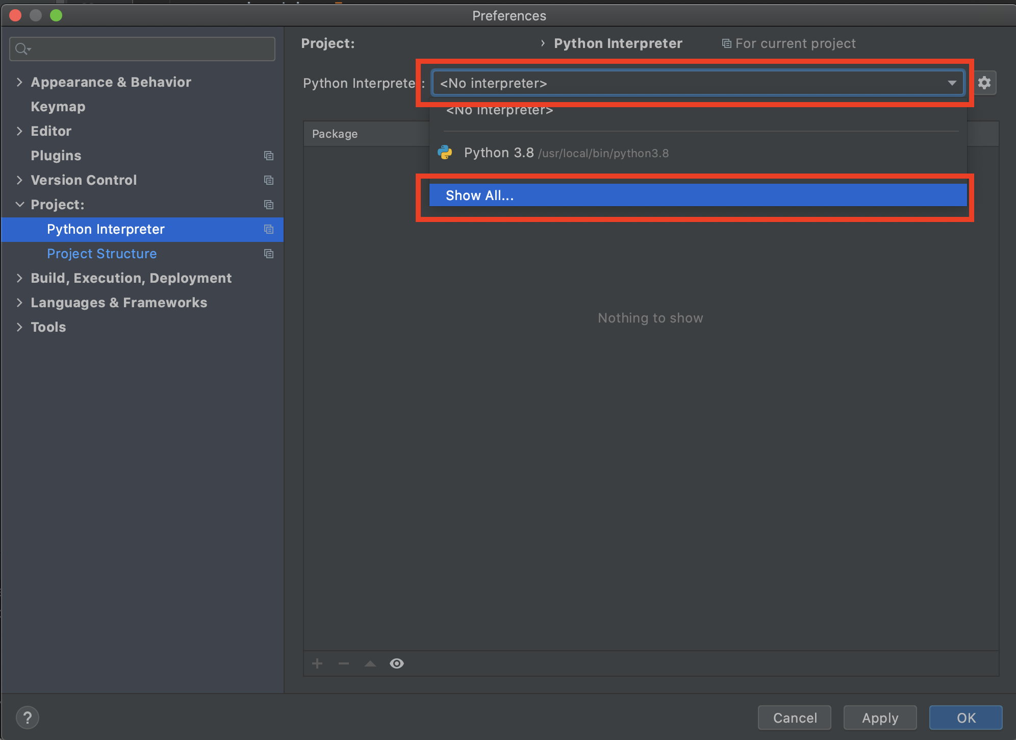
Task: Click the project-level icon beside Plugins
Action: pos(269,156)
